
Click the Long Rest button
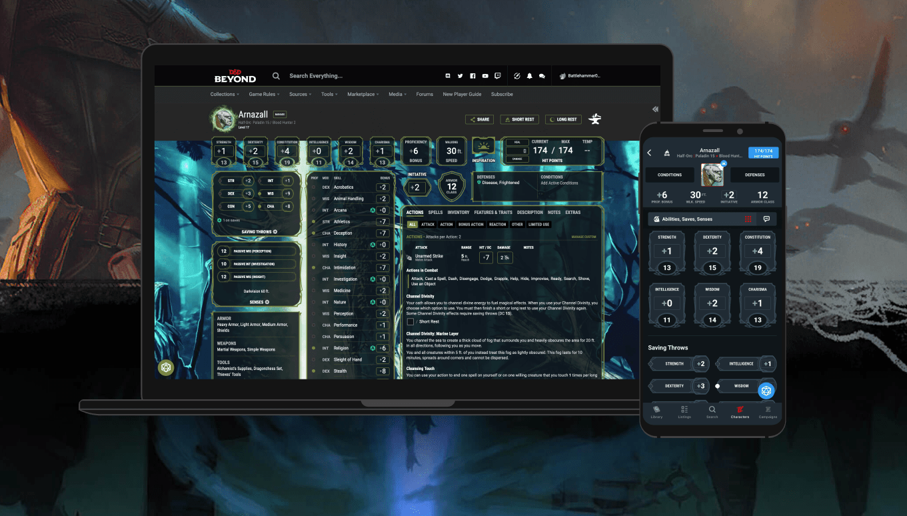pyautogui.click(x=564, y=119)
